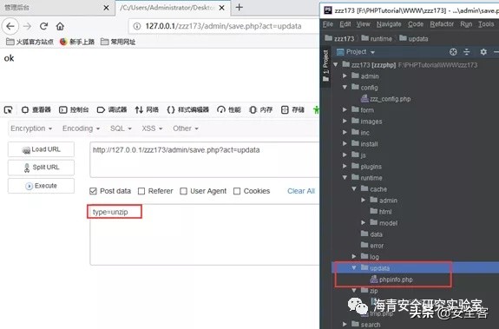The width and height of the screenshot is (499, 329).
Task: Open the File menu in PhpStorm
Action: (x=328, y=24)
